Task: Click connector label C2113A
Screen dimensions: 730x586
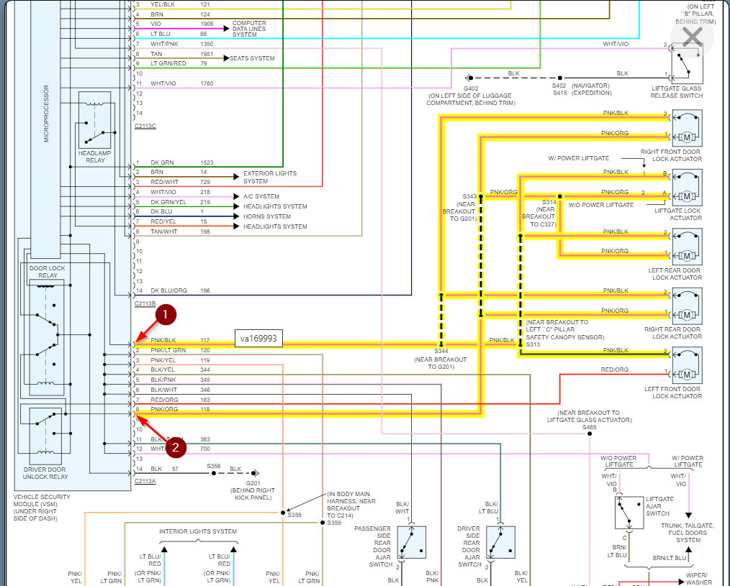Action: (x=145, y=481)
